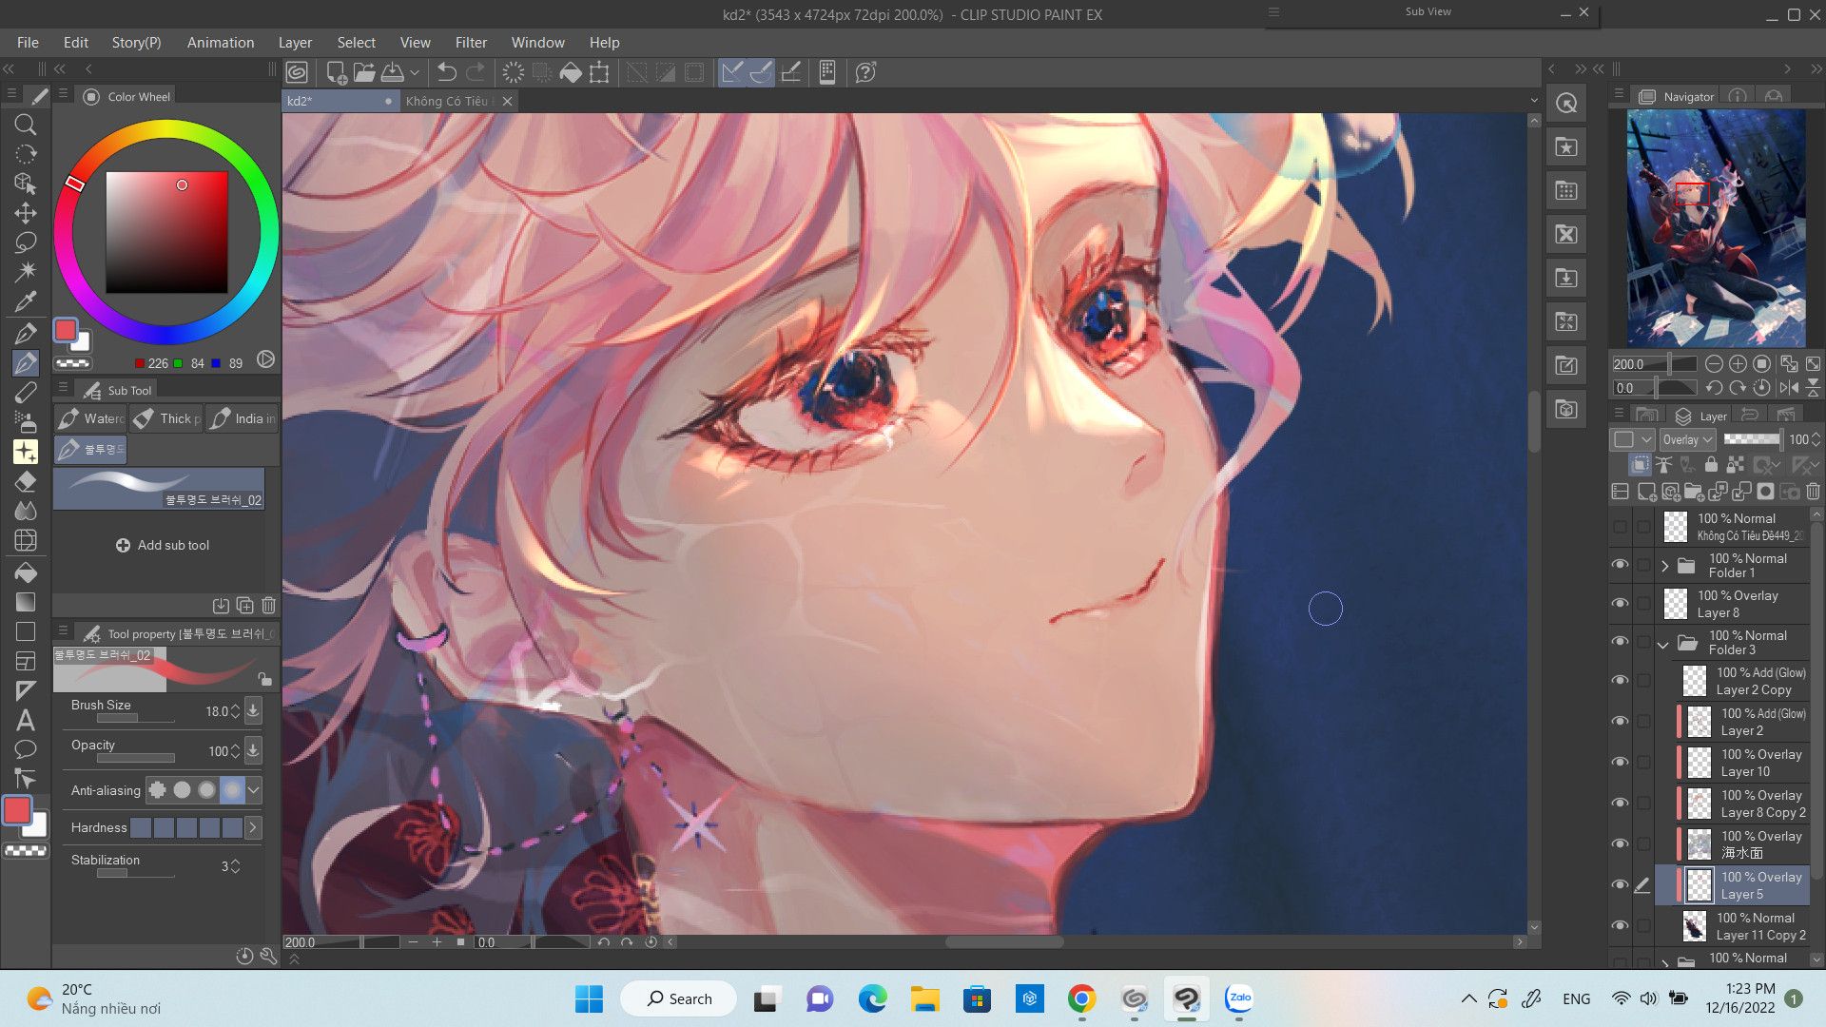Open the Animation menu

(x=221, y=42)
